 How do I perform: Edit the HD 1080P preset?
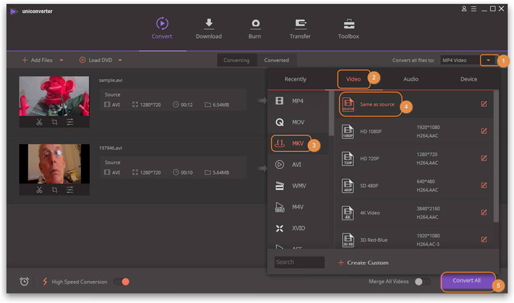pyautogui.click(x=484, y=131)
